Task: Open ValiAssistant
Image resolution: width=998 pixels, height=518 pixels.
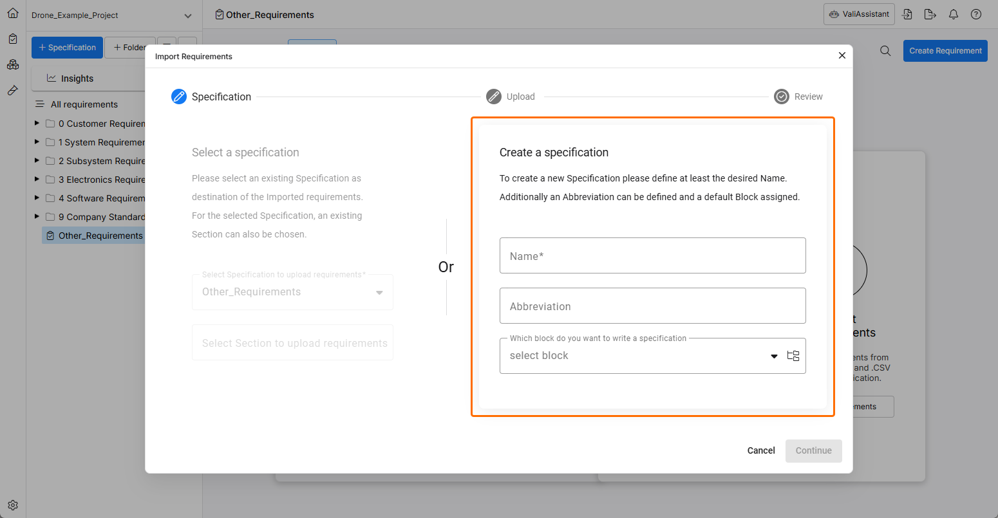Action: click(x=859, y=14)
